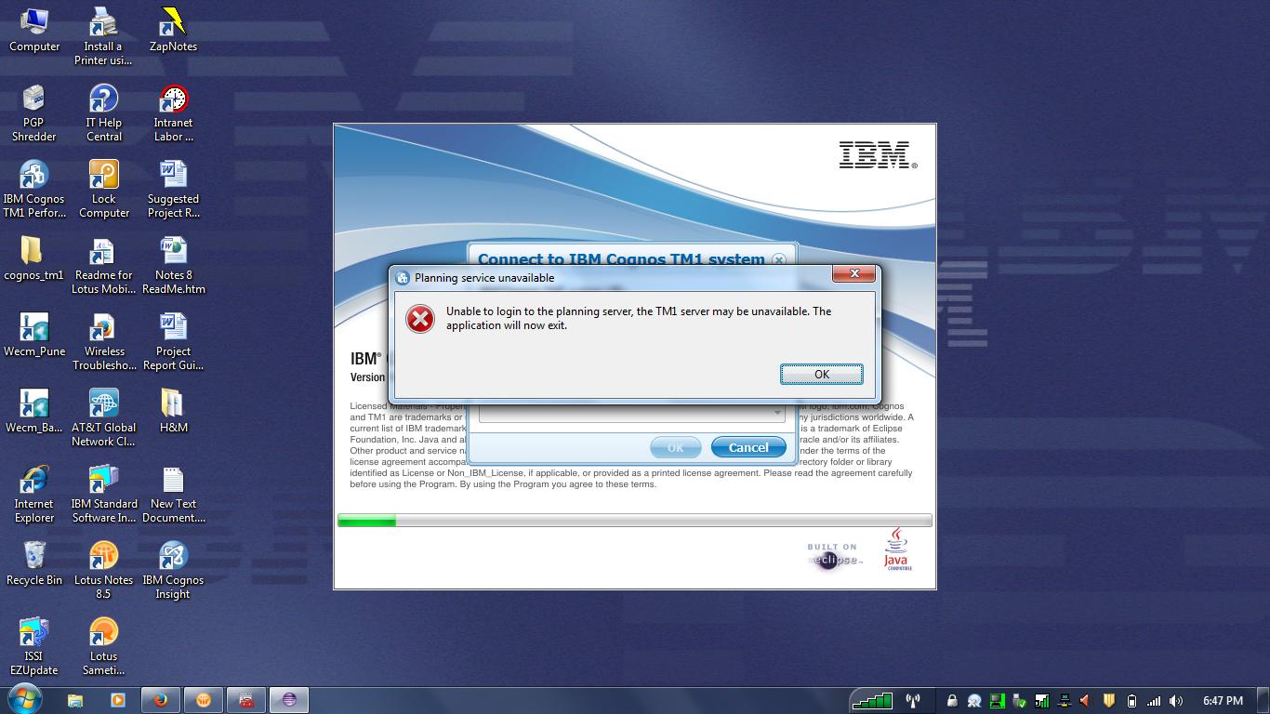This screenshot has width=1270, height=714.
Task: Select the Intranet Labor shortcut
Action: tap(173, 112)
